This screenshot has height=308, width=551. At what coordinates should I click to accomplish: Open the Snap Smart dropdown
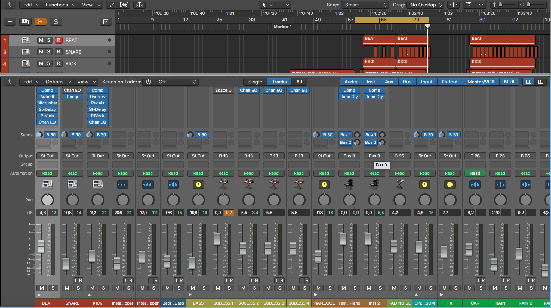point(365,5)
